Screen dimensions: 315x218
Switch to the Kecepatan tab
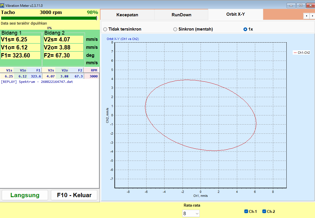coord(127,15)
